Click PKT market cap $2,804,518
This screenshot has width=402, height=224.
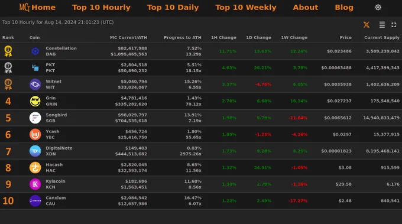(134, 65)
